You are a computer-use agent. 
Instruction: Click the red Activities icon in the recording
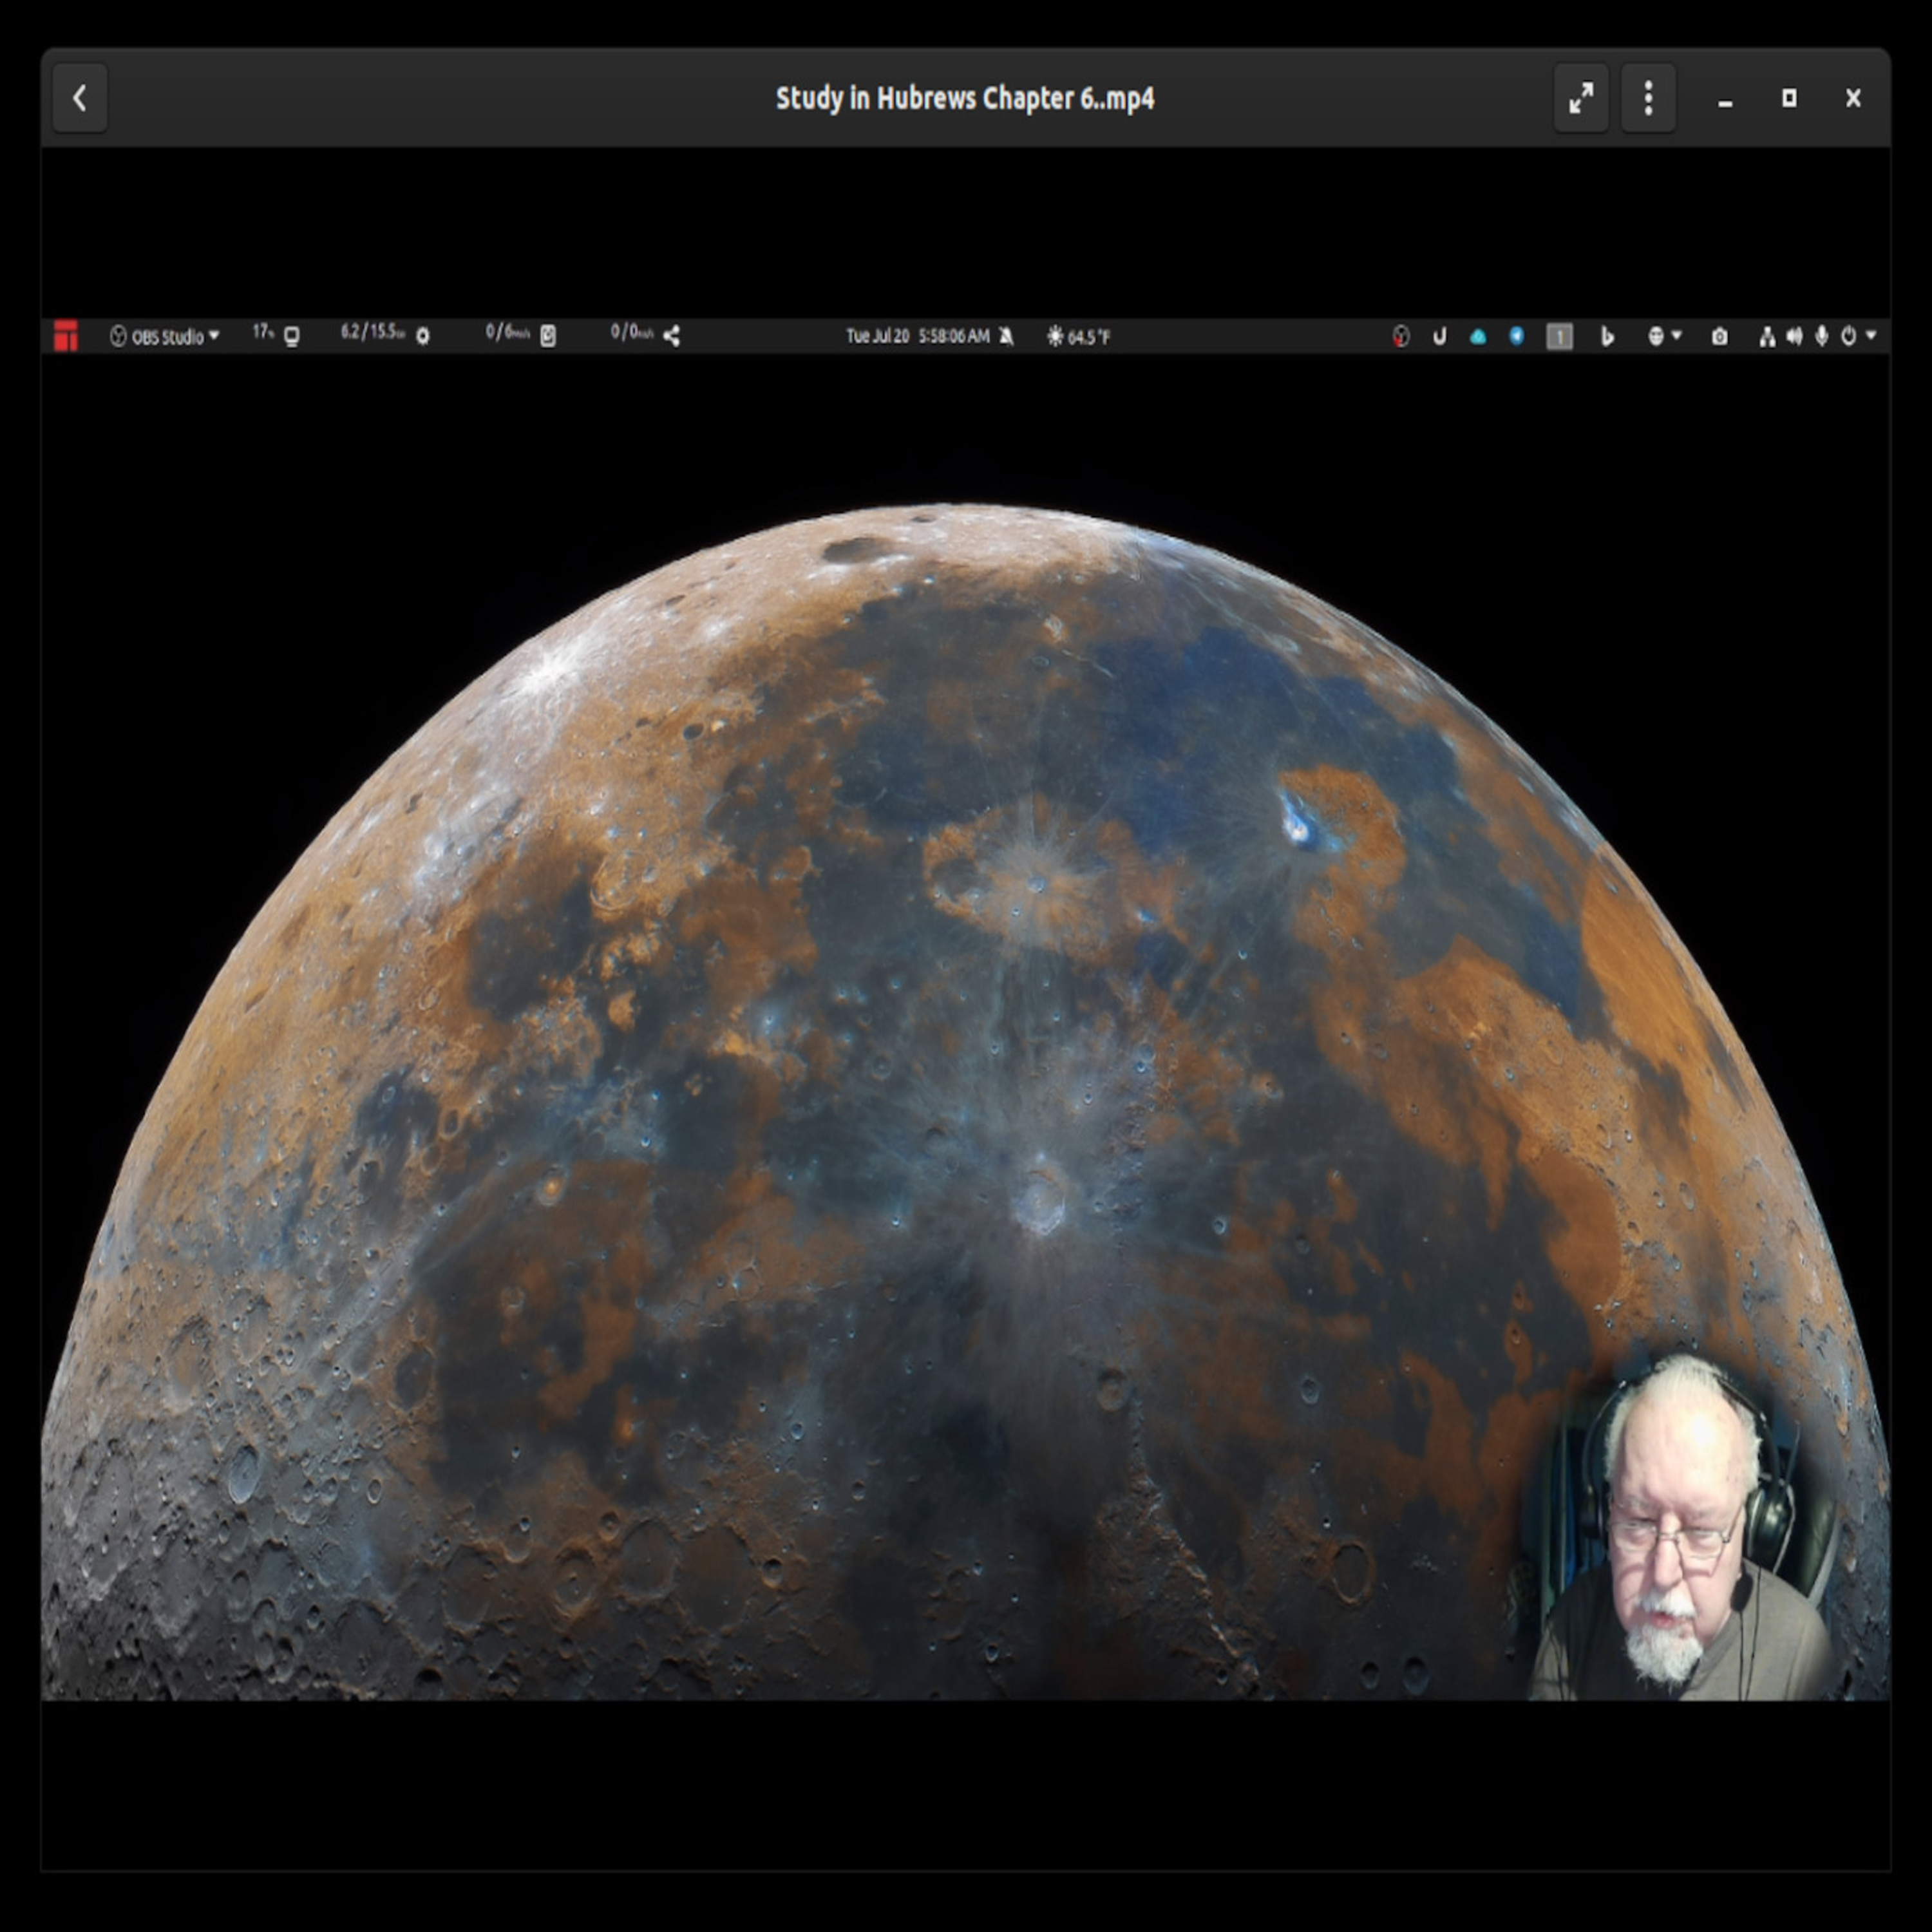click(66, 336)
